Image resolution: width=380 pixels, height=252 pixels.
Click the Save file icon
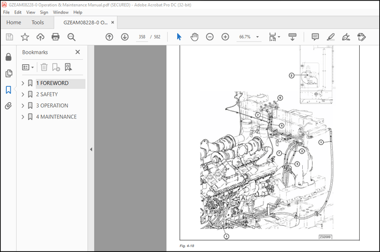pos(9,37)
